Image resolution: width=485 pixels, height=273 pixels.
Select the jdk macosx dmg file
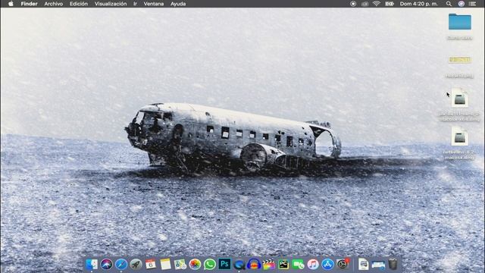[x=460, y=99]
